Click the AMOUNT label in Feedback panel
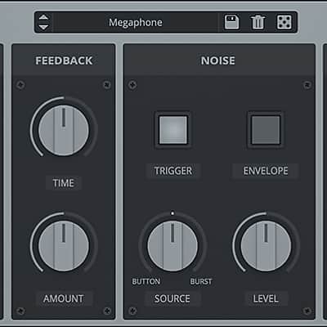Image resolution: width=327 pixels, height=327 pixels. coord(64,298)
